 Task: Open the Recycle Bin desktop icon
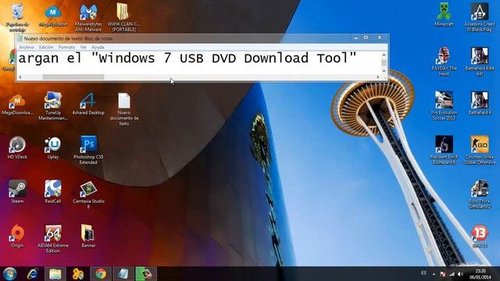17,17
